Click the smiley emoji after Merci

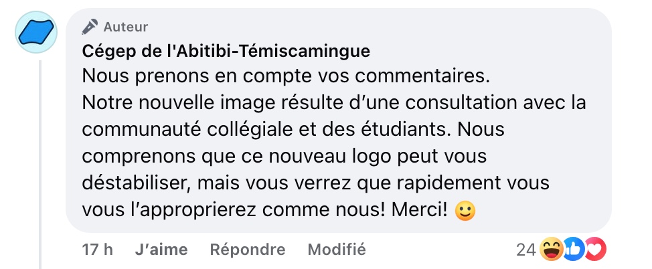click(x=465, y=211)
